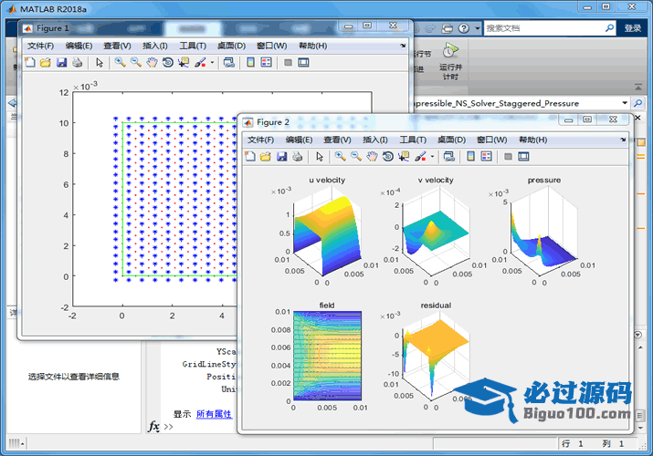This screenshot has height=456, width=653.
Task: Activate Zoom Out tool in Figure 2
Action: coord(355,156)
